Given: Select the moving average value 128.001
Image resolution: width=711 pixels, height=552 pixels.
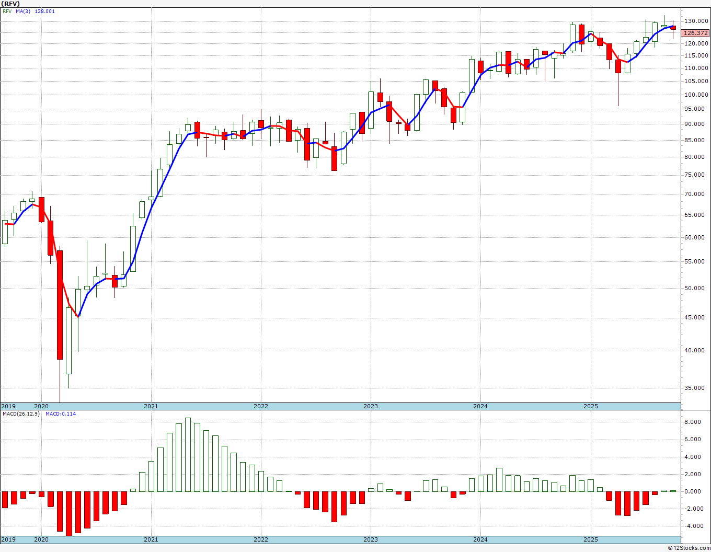Looking at the screenshot, I should click(44, 11).
